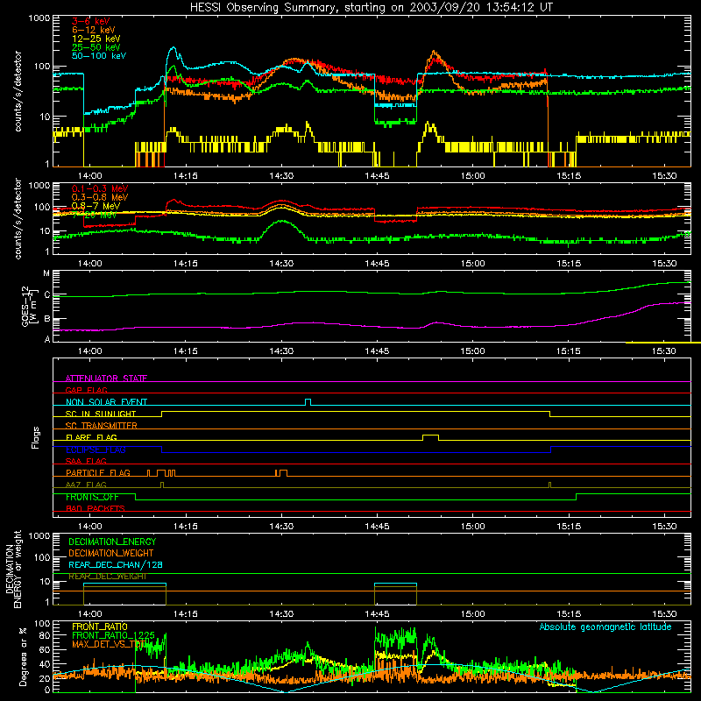Click the REAR_DEC_CHAN/128 legend label
Screen dimensions: 701x701
pos(116,564)
